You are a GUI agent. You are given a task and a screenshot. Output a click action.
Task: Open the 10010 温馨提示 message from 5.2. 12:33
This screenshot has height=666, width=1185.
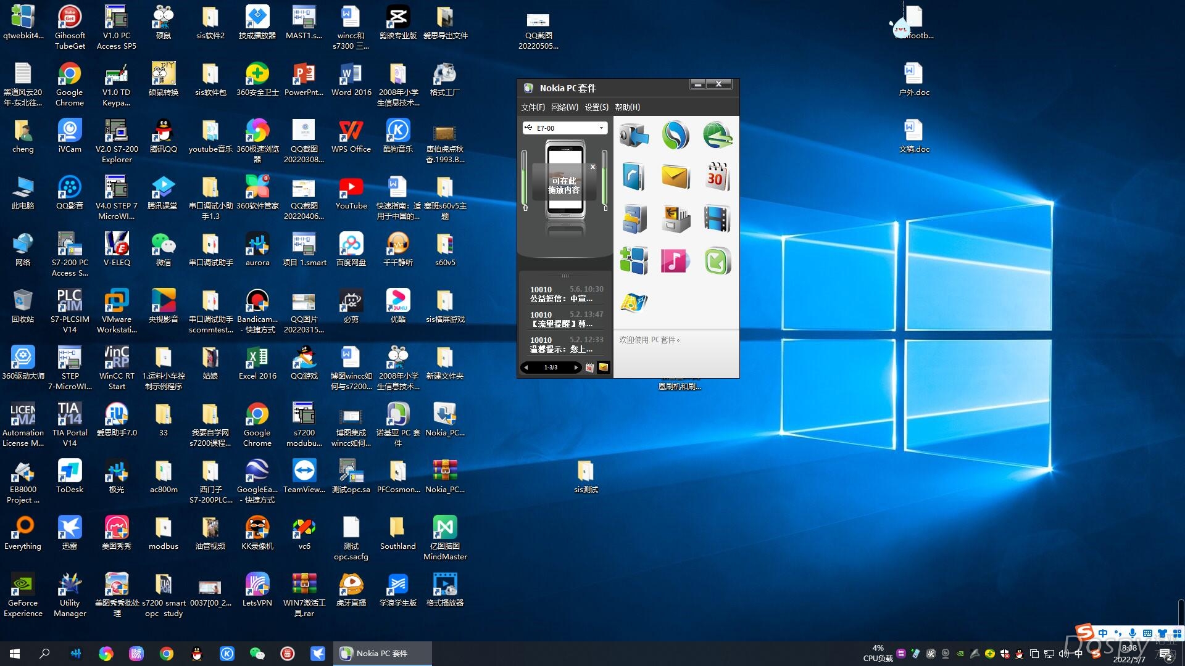pos(565,344)
